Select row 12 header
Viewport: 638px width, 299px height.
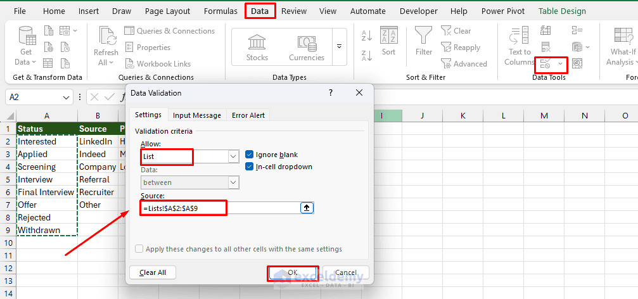pyautogui.click(x=8, y=268)
